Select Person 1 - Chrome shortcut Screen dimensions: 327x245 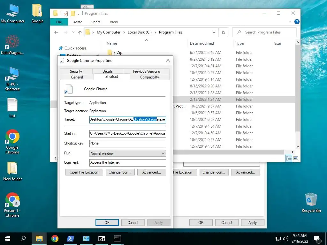12,205
